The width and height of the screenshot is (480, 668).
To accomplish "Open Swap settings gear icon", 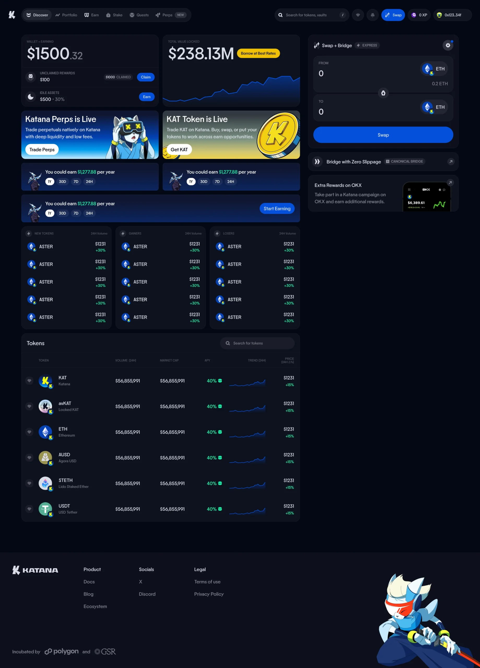I will (448, 45).
